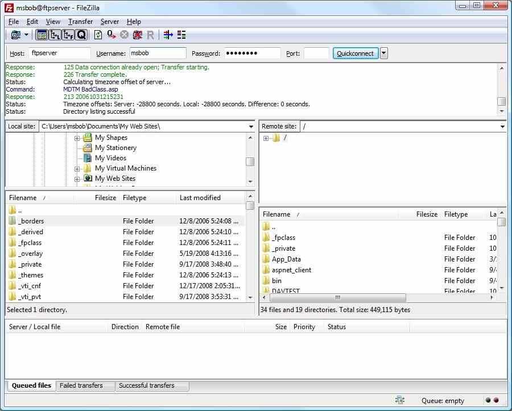
Task: Open the Remote site path dropdown
Action: click(502, 127)
